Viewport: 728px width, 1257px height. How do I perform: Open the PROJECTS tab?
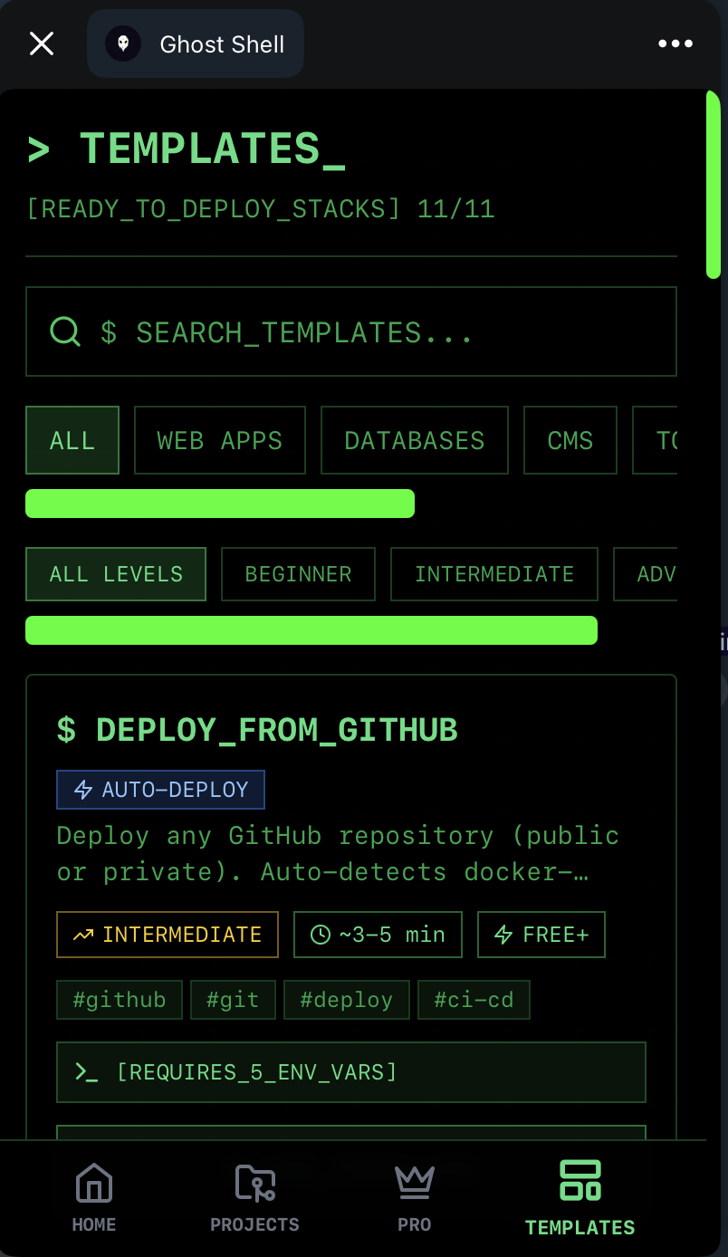click(x=254, y=1199)
